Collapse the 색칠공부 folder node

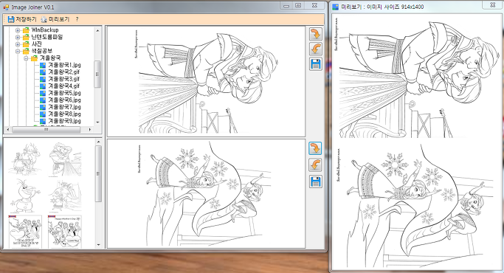tap(18, 52)
